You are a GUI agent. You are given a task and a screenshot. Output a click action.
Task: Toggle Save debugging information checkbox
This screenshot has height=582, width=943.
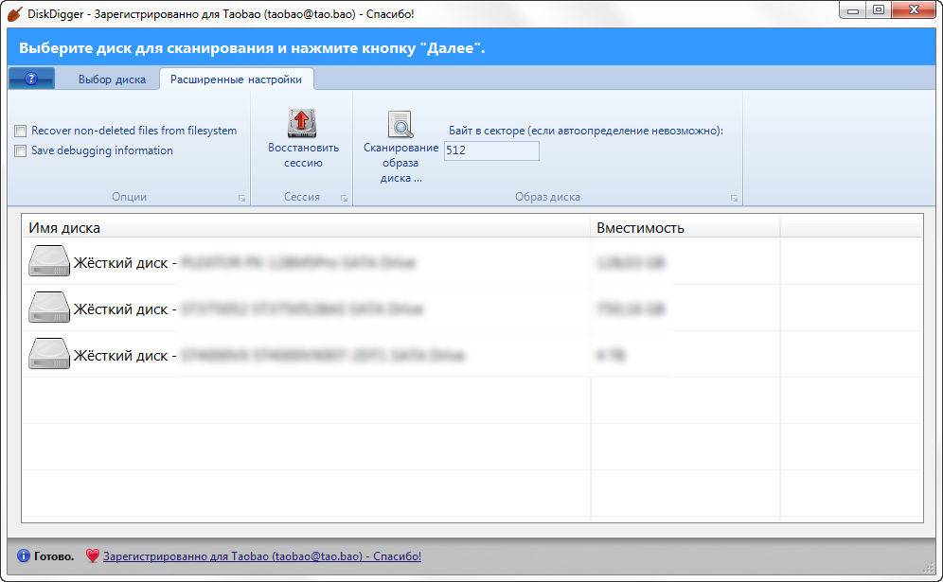(21, 150)
